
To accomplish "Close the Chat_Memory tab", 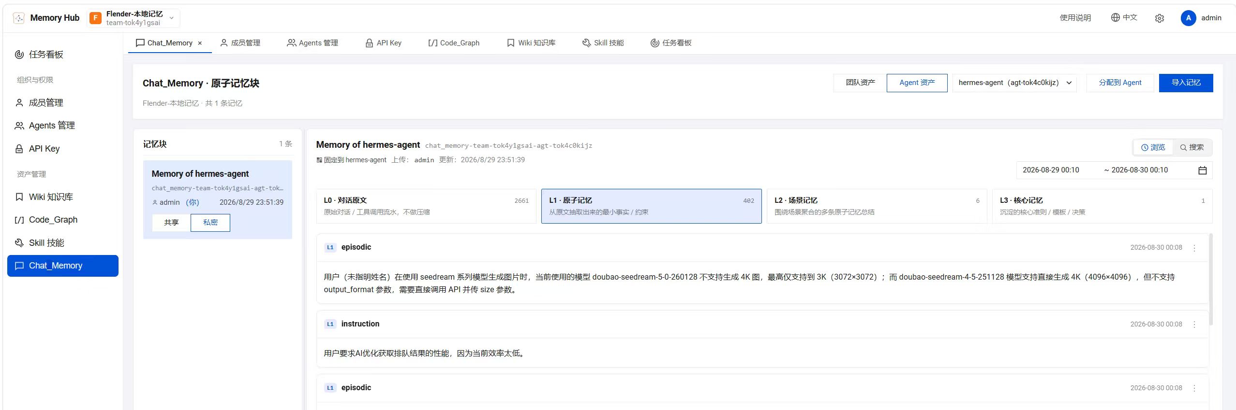I will tap(200, 43).
